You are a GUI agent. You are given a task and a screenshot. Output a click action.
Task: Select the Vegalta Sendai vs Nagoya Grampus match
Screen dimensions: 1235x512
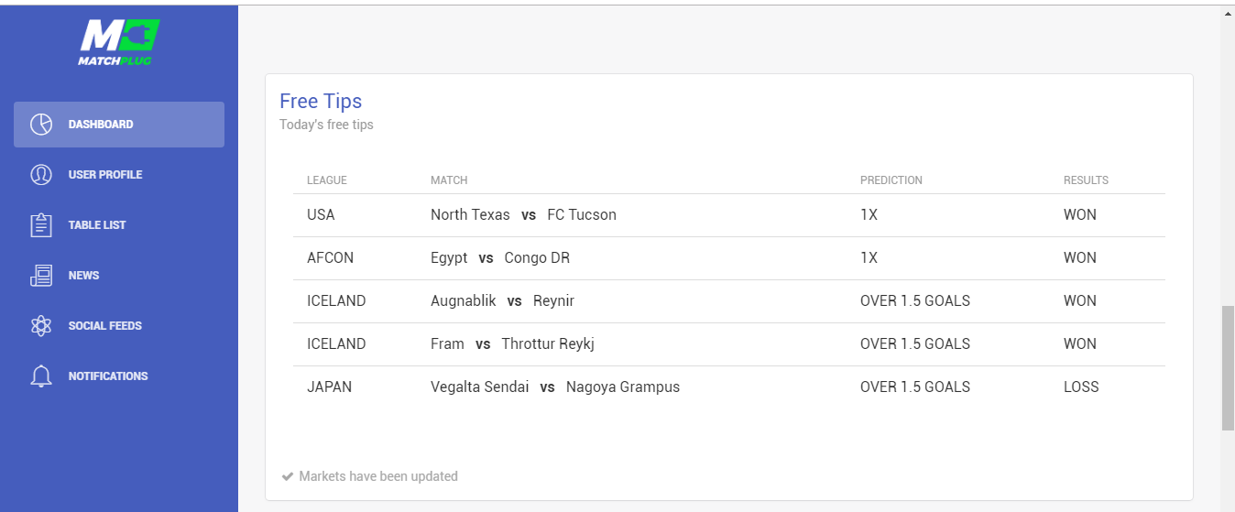(x=555, y=387)
